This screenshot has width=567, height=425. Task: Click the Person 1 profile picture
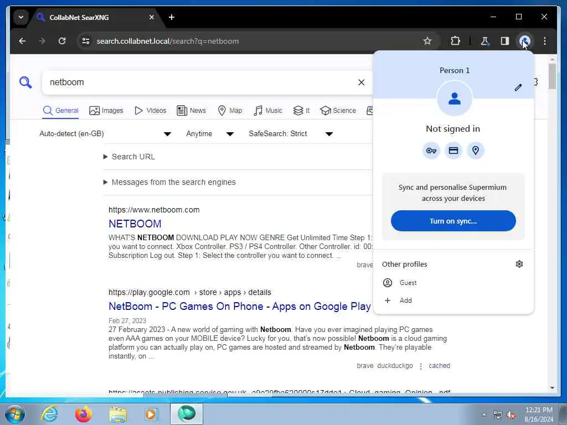click(x=454, y=99)
